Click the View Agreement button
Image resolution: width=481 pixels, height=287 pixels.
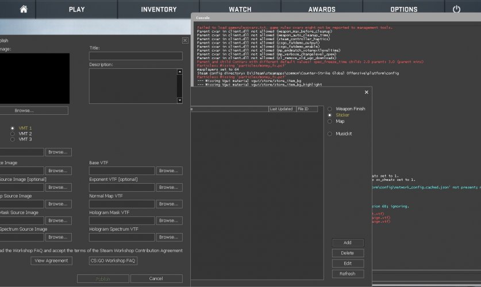[x=51, y=261]
